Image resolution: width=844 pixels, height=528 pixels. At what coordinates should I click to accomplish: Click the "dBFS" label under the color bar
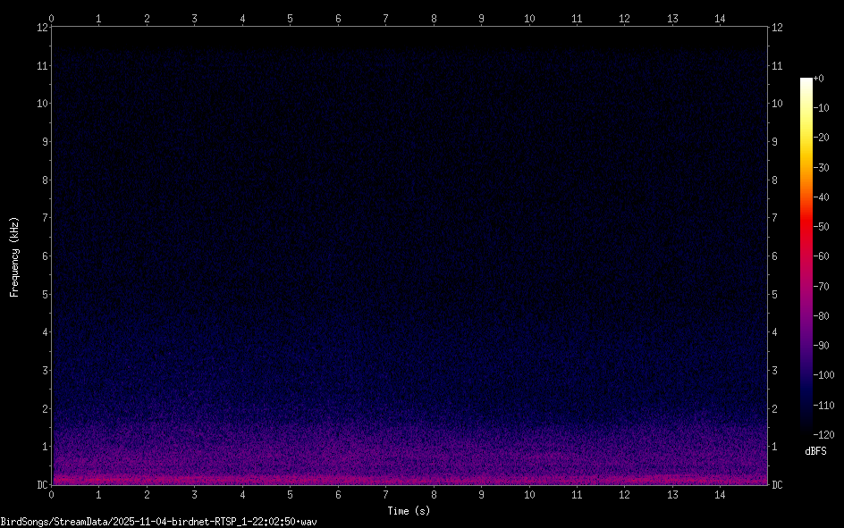coord(815,451)
